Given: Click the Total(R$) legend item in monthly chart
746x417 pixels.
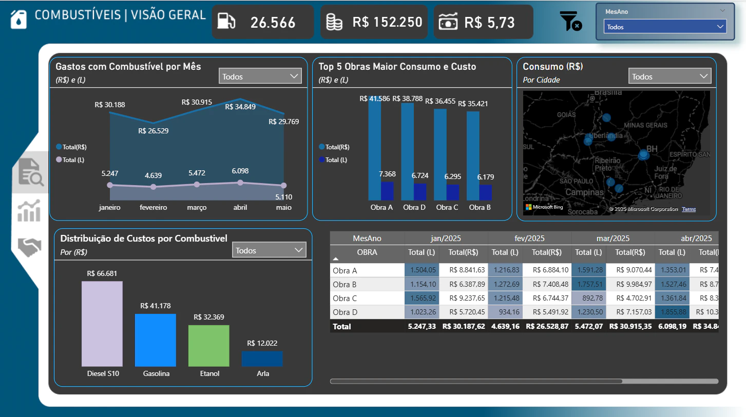Looking at the screenshot, I should coord(71,147).
